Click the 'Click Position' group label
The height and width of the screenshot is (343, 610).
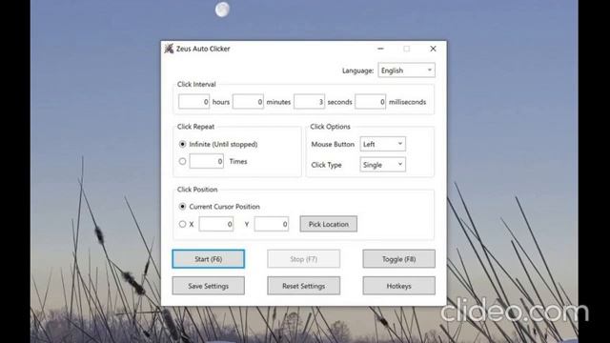click(x=197, y=190)
